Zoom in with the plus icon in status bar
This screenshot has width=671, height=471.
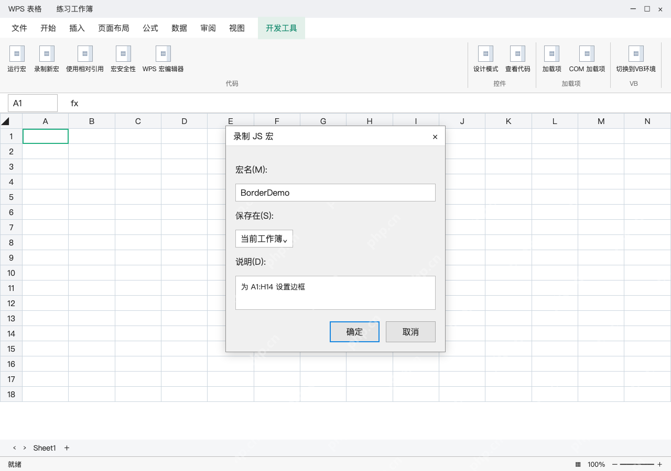coord(659,464)
